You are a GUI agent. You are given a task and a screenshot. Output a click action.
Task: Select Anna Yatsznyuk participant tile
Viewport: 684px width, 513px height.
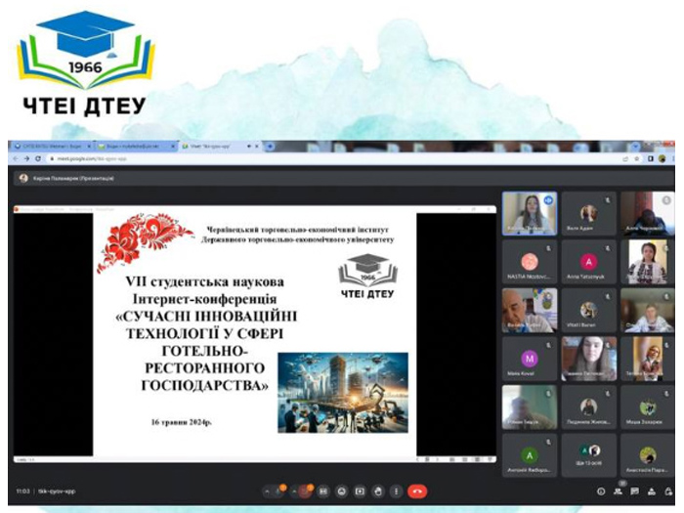(x=588, y=263)
